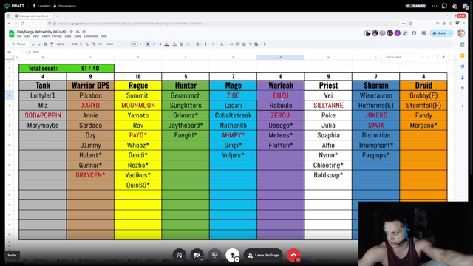
Task: Open the Share button dropdown arrow
Action: pos(451,33)
